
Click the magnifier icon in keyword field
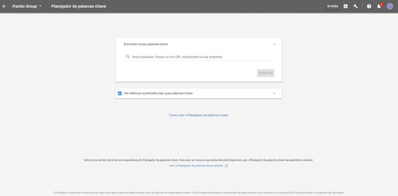[127, 57]
